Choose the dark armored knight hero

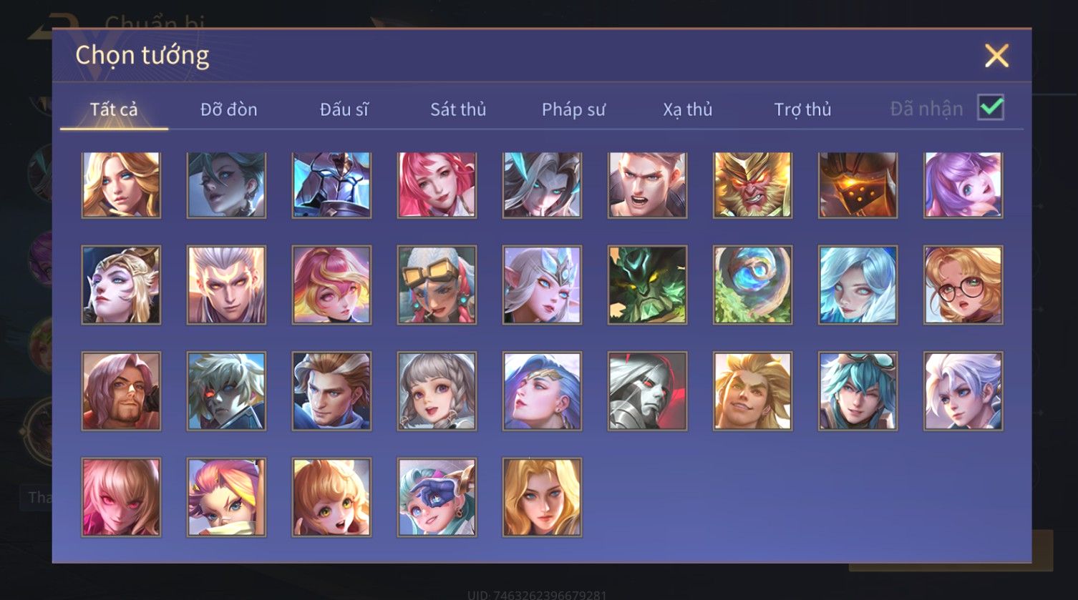331,185
